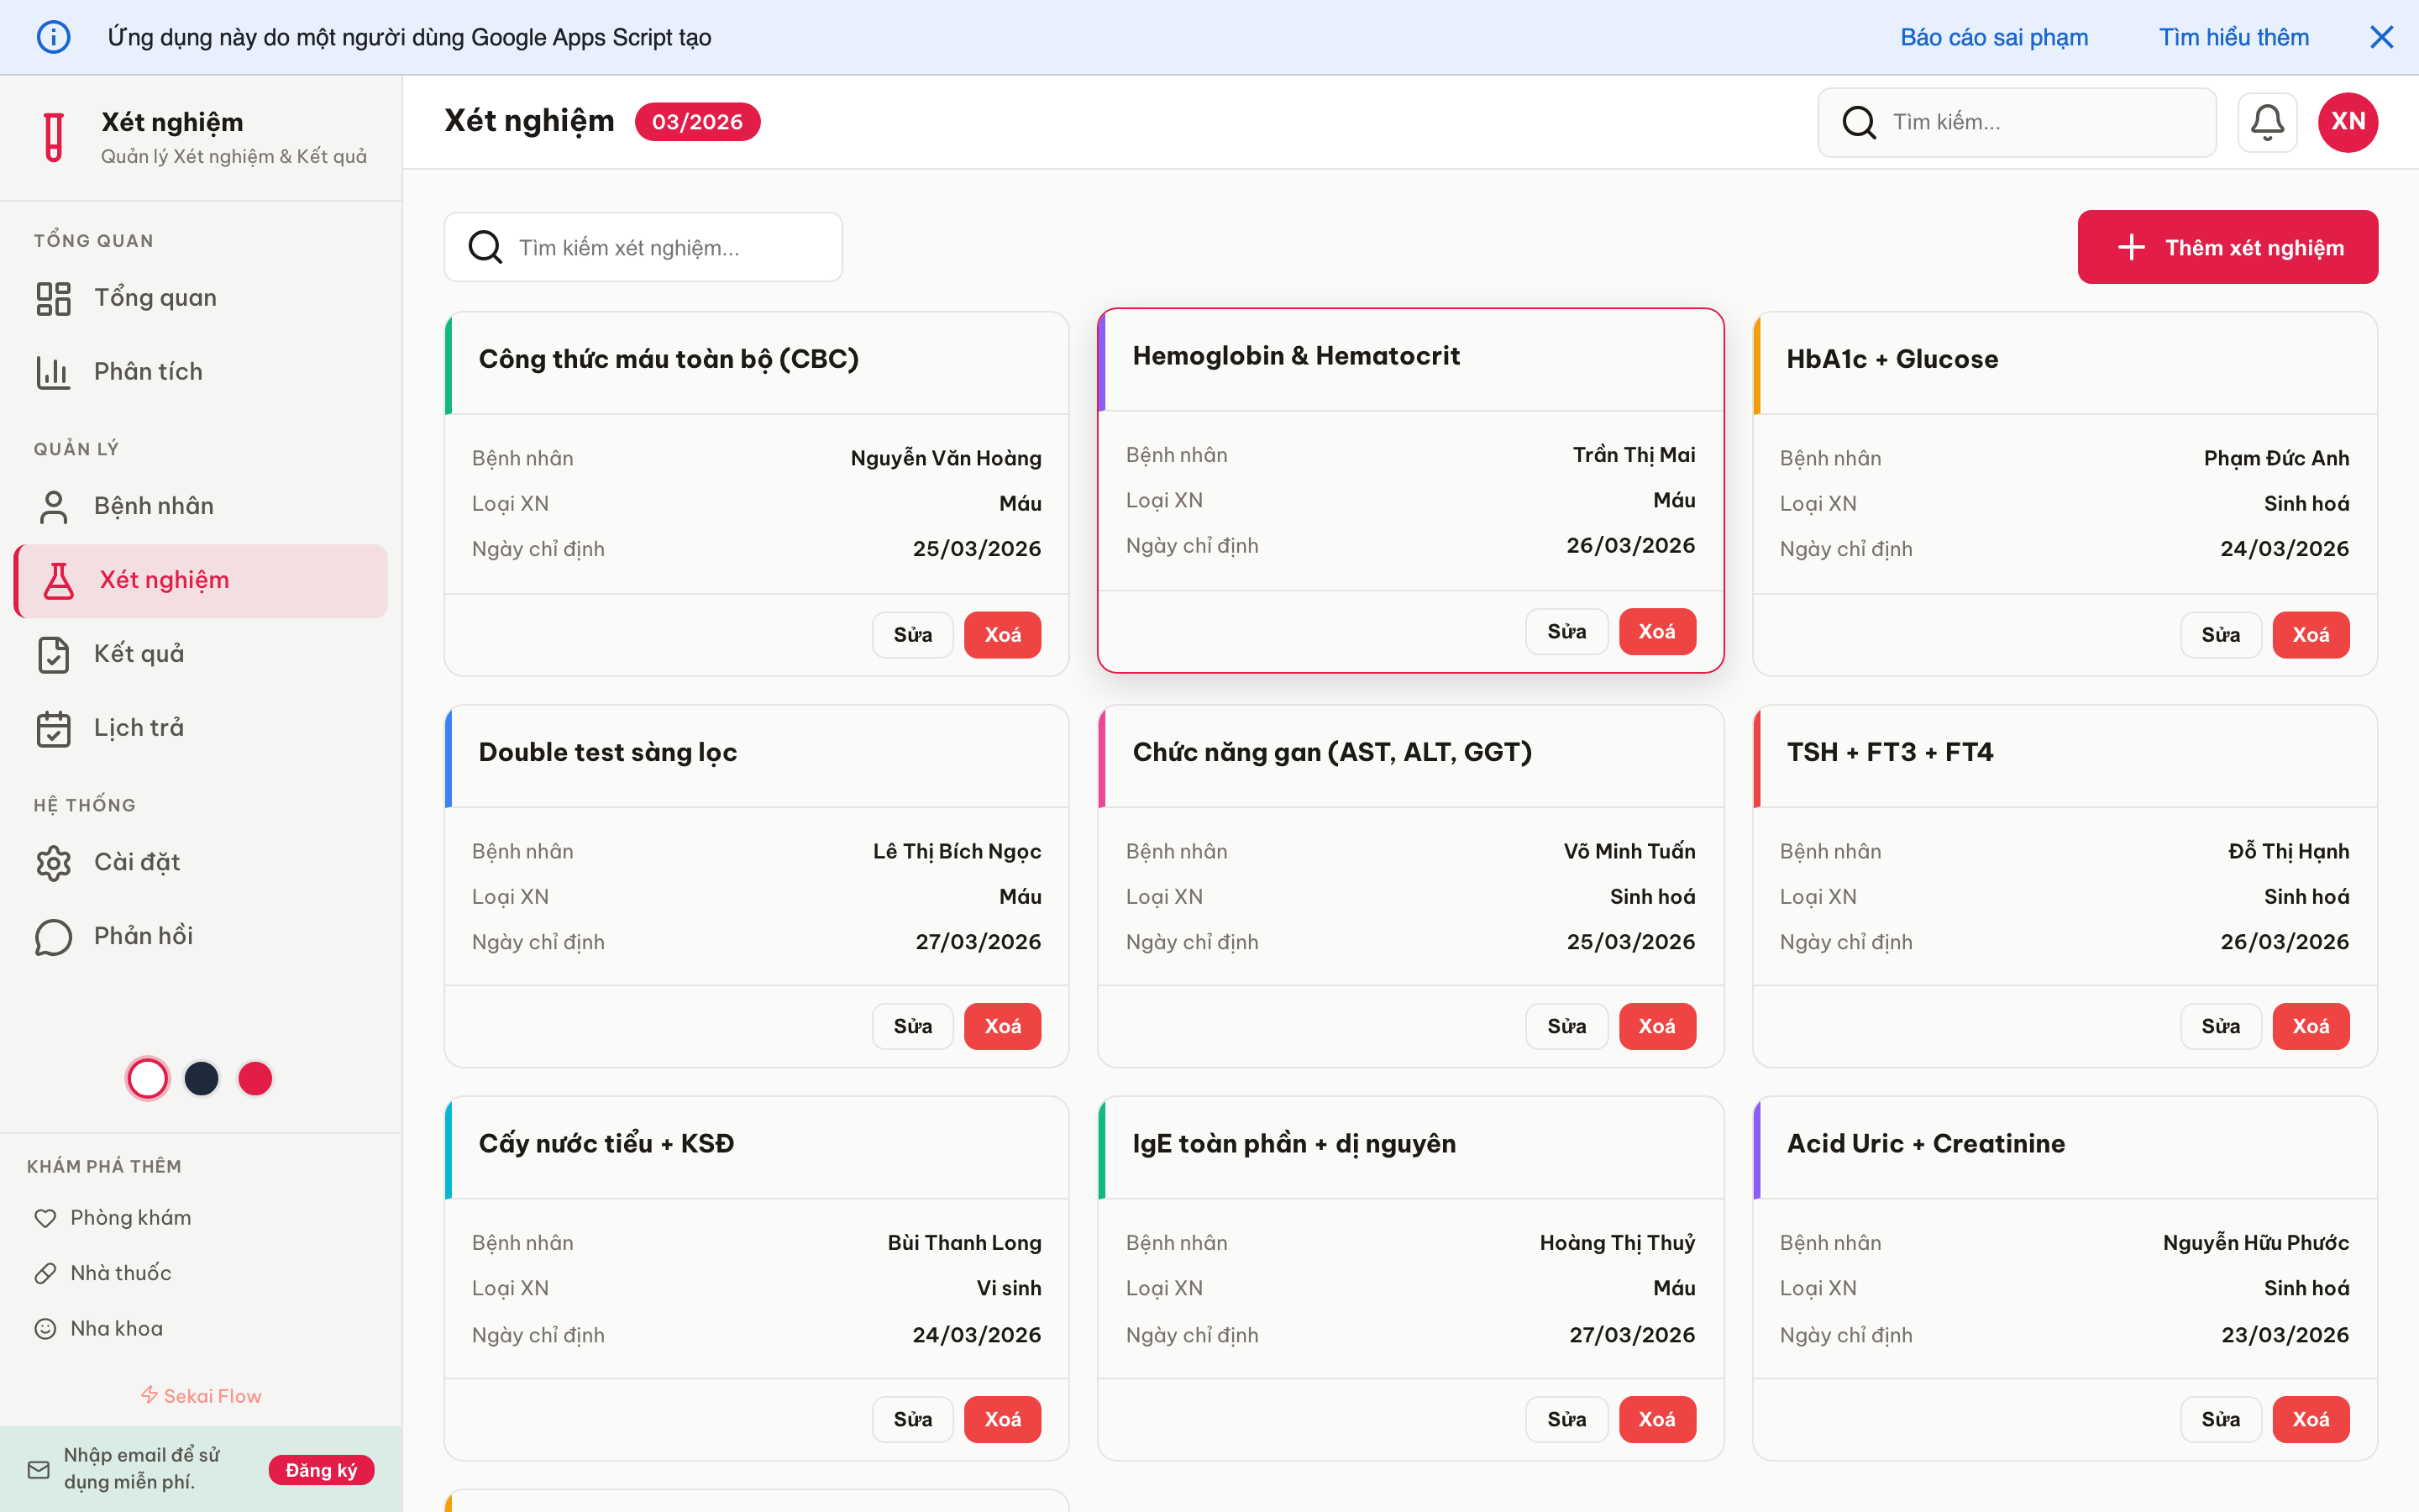Open Lịch trả schedule section
Viewport: 2419px width, 1512px height.
(138, 728)
